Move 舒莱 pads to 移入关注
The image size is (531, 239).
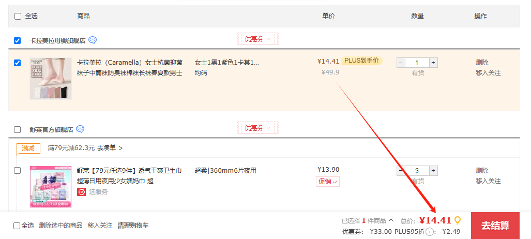488,181
